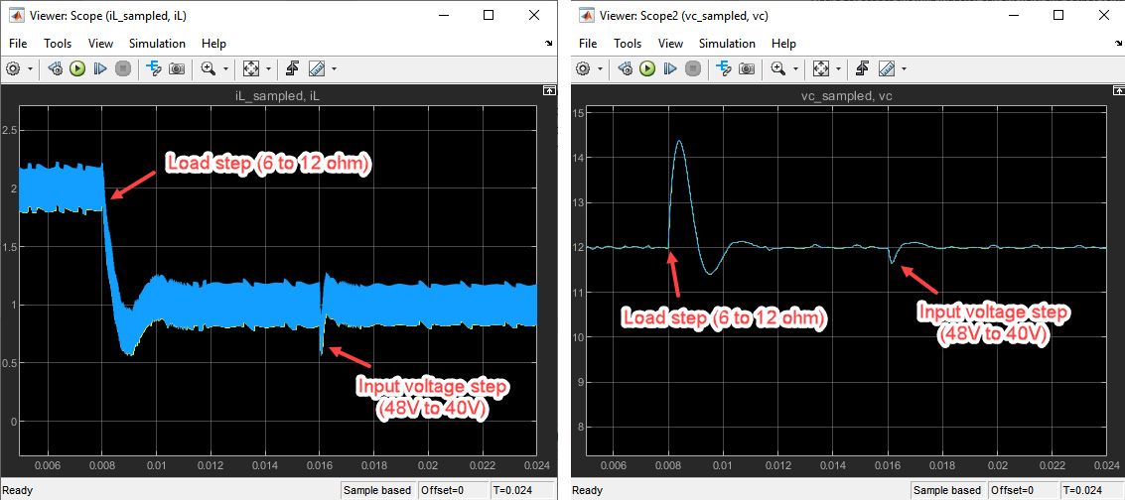Expand configuration dropdown arrow in Scope
The height and width of the screenshot is (500, 1125).
point(30,69)
